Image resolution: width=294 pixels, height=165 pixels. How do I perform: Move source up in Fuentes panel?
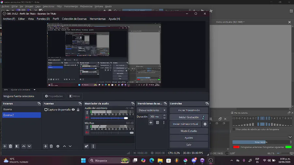point(64,146)
